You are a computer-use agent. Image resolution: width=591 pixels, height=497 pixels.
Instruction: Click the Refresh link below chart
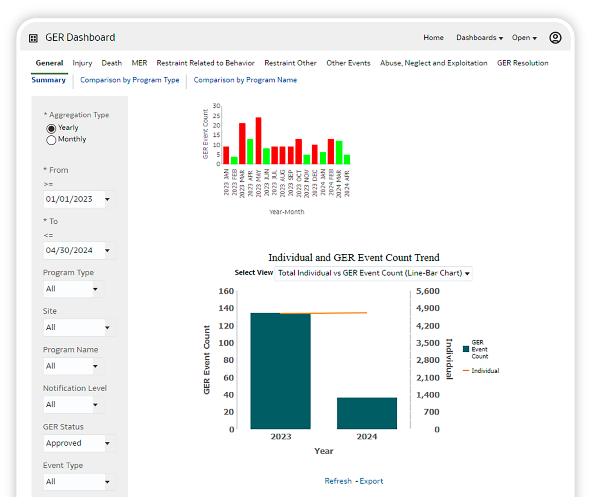(x=338, y=481)
